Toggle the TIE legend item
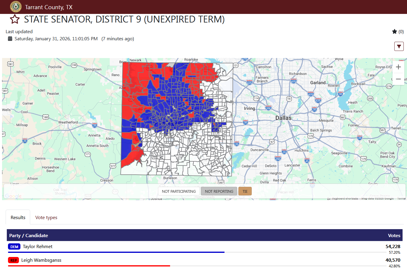407x270 pixels. [245, 191]
